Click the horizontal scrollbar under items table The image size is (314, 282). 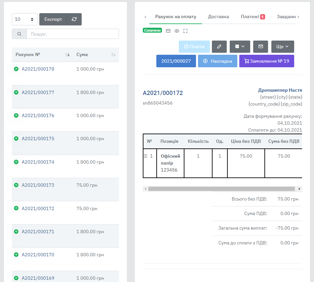coord(221,189)
